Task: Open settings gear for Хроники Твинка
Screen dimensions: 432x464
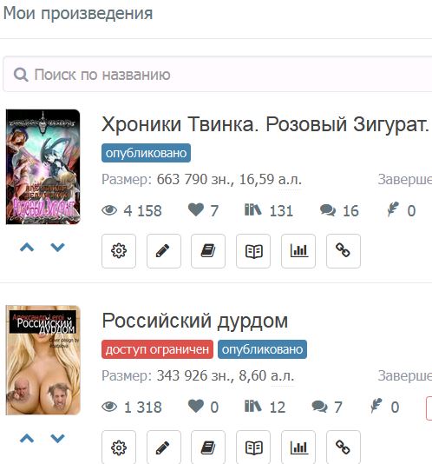Action: (x=119, y=251)
